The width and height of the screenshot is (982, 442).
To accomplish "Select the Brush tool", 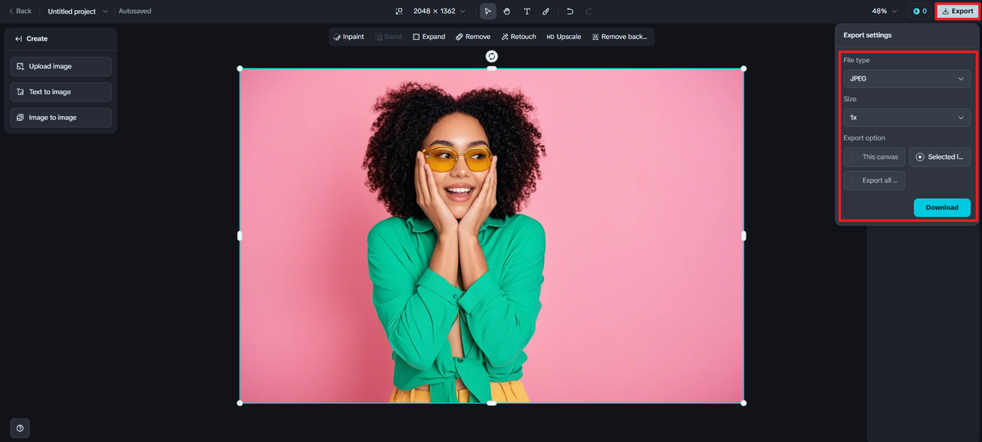I will tap(545, 12).
